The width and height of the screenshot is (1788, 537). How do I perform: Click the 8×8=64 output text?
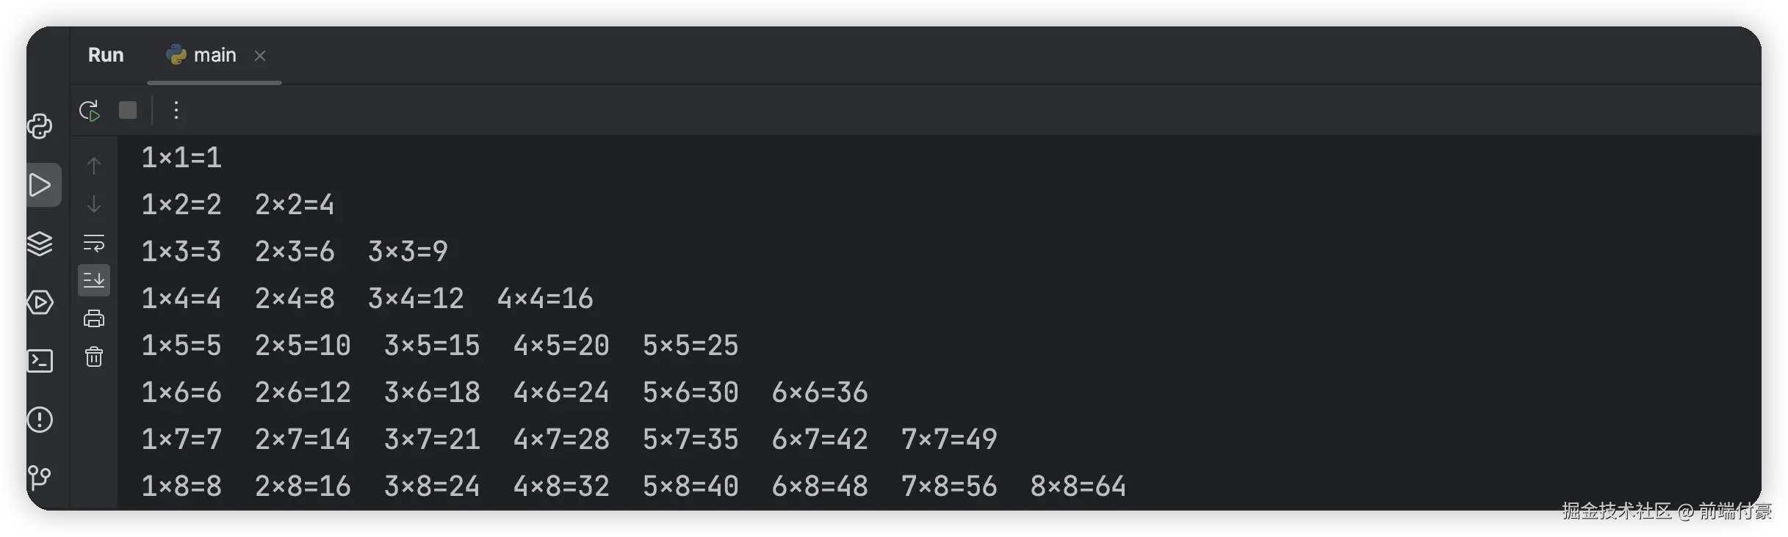click(x=1078, y=486)
